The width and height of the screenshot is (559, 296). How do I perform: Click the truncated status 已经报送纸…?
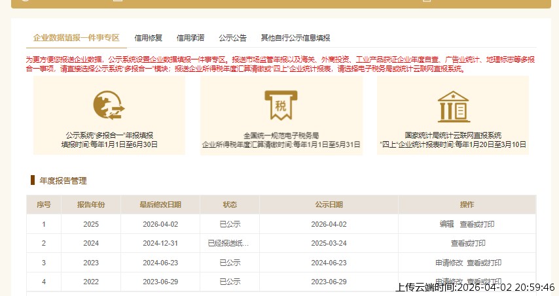coord(228,243)
